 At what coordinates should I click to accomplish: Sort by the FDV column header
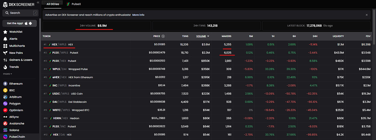[369, 36]
